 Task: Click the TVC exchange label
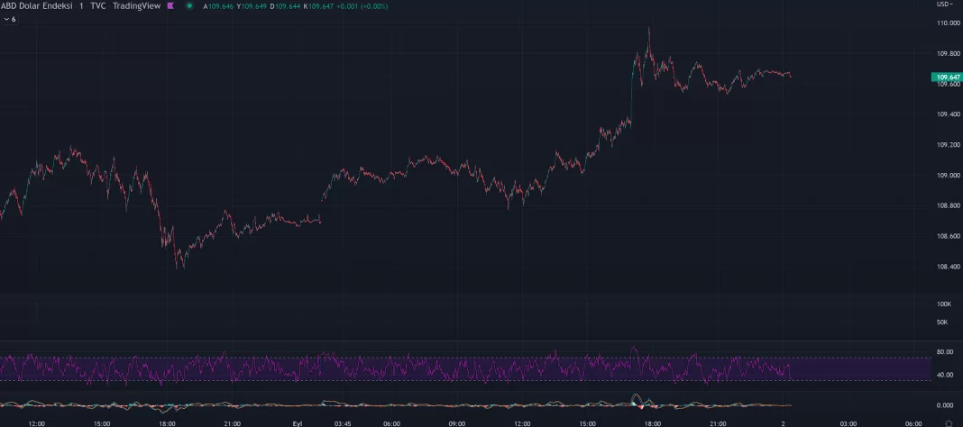[97, 5]
